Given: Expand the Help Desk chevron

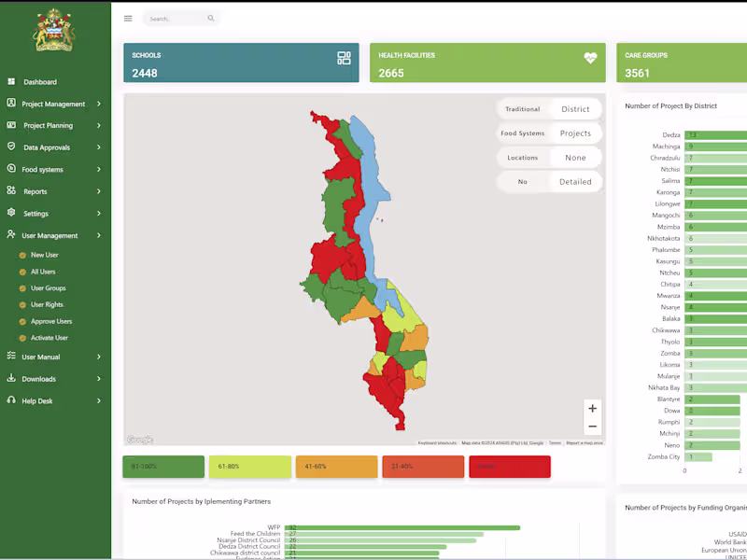Looking at the screenshot, I should 99,401.
